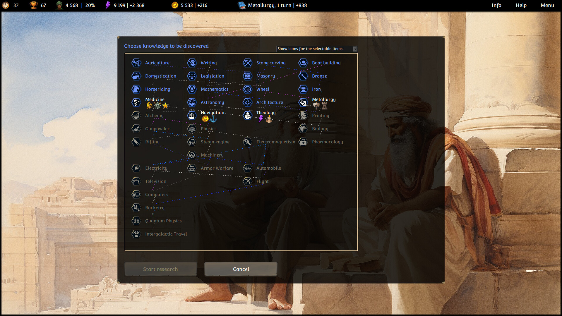Select the Theology technology icon
The image size is (562, 316).
coord(248,115)
